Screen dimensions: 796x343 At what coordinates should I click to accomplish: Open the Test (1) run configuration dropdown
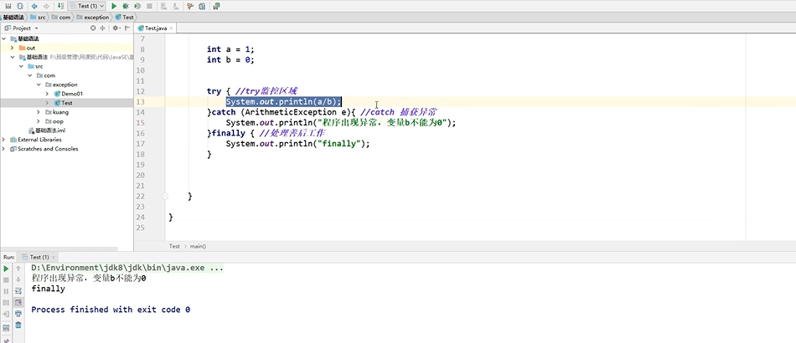pos(87,6)
